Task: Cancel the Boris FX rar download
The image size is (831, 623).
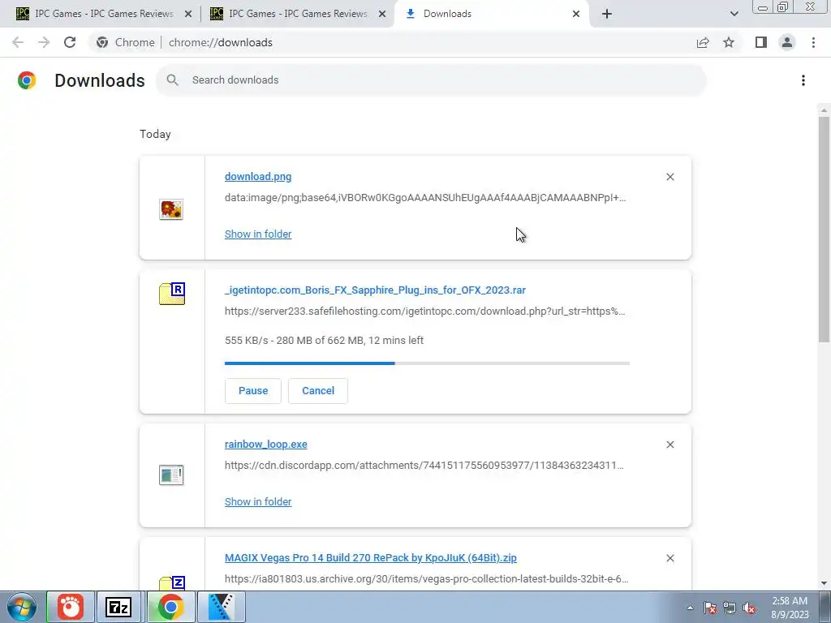Action: click(318, 391)
